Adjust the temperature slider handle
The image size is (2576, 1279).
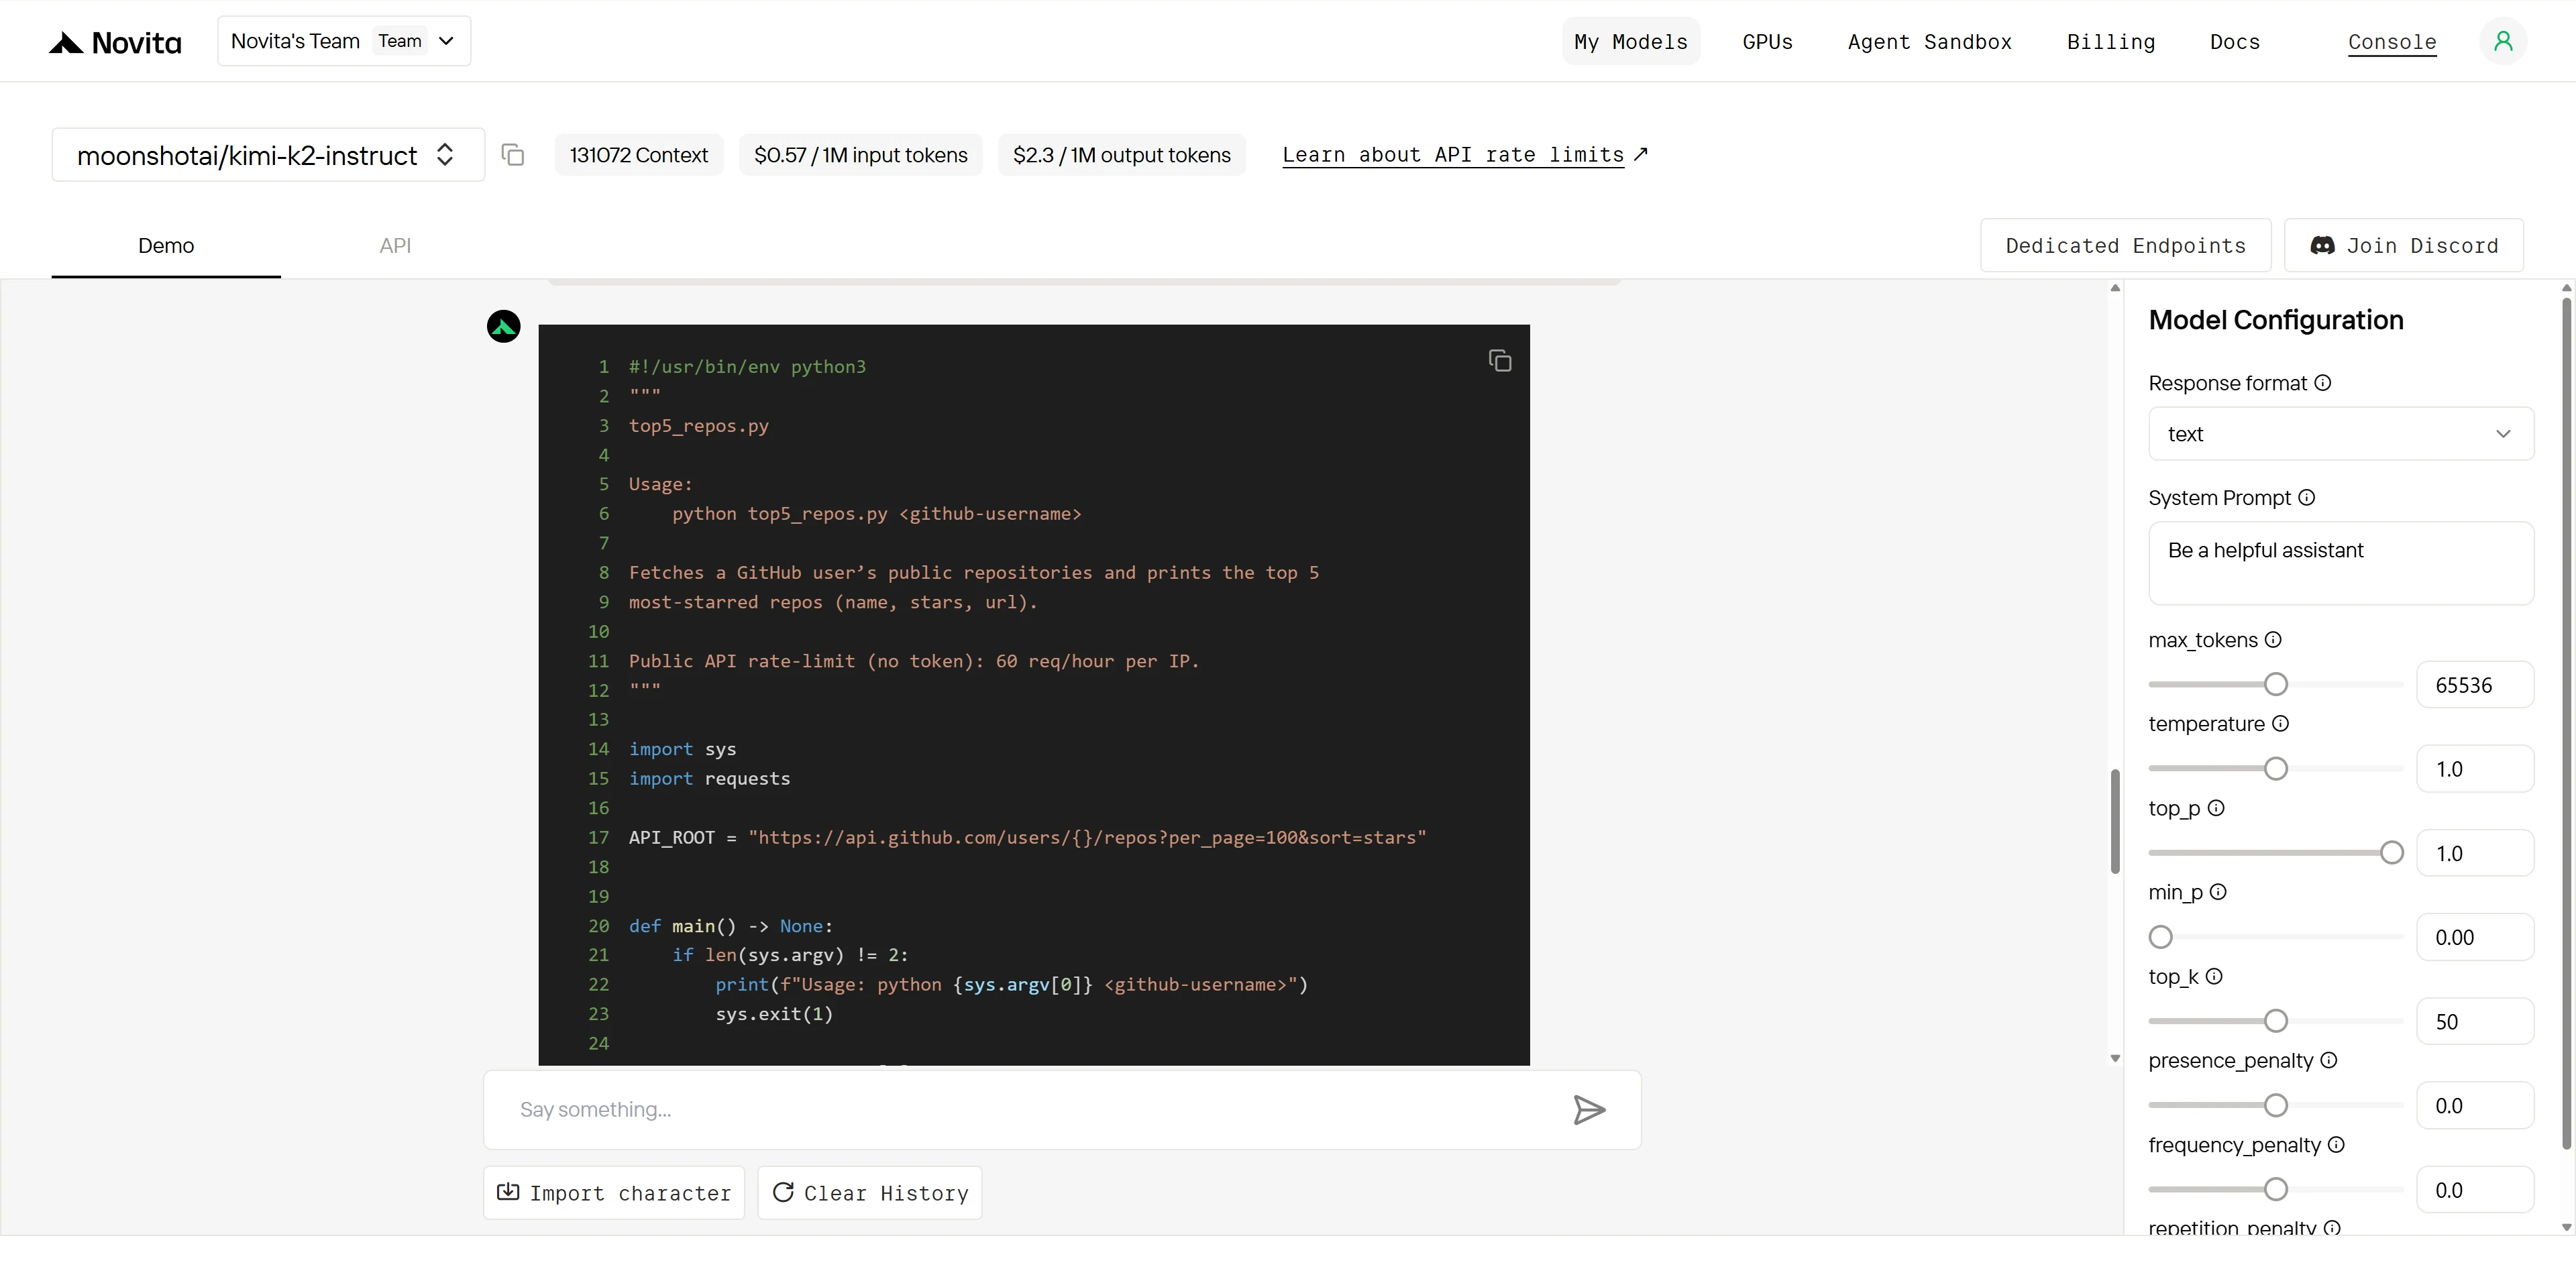(2276, 768)
